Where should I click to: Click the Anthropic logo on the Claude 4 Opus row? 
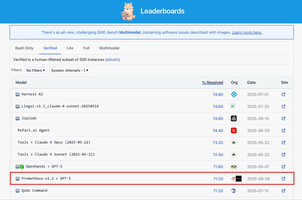click(234, 142)
